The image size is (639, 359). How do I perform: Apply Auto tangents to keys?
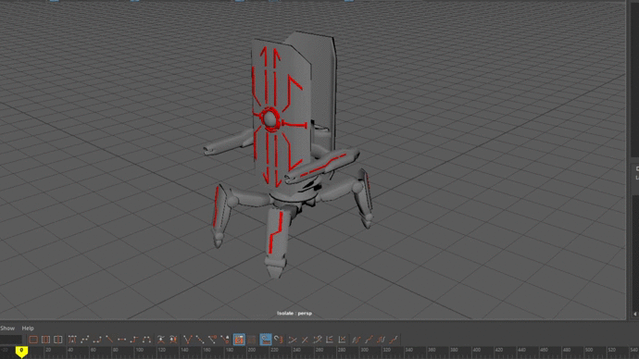pyautogui.click(x=72, y=340)
